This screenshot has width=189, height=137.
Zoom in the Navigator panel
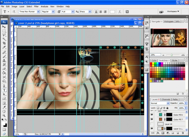click(x=183, y=55)
